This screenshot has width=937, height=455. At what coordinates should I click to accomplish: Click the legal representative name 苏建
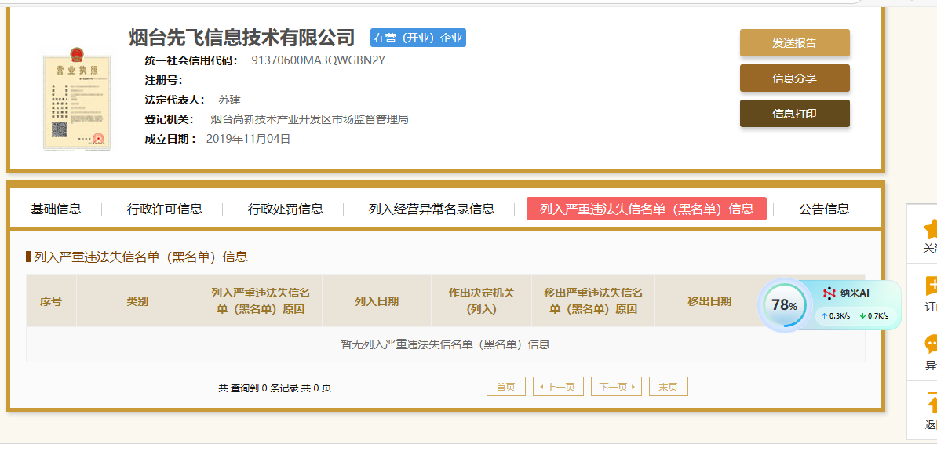pos(229,100)
